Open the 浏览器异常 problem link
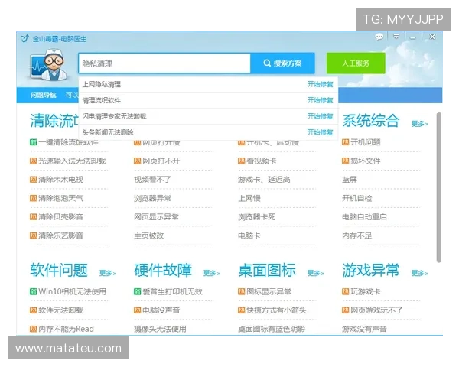 pos(152,198)
